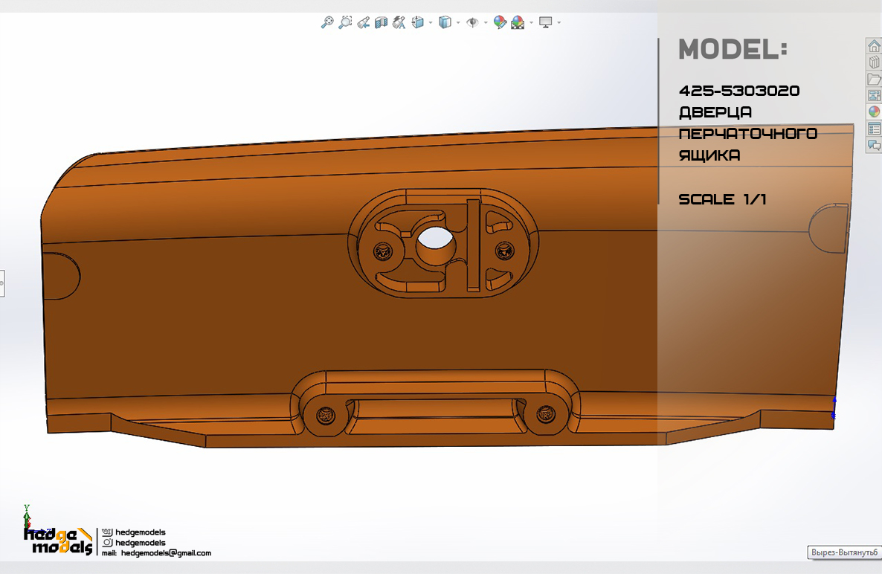Open the Appearances color ball tab
This screenshot has width=882, height=574.
coord(874,112)
